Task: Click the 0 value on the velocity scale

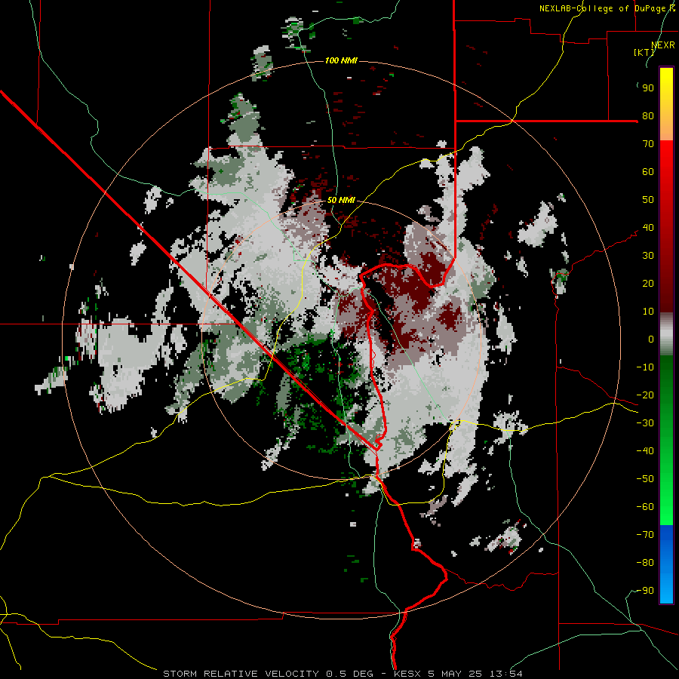Action: [651, 339]
